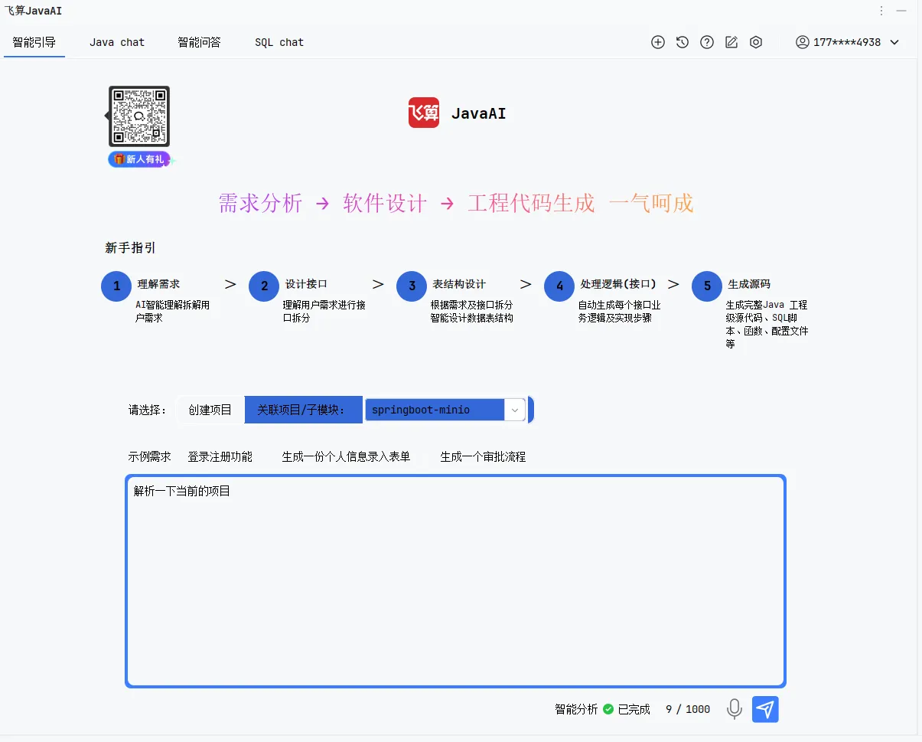Select the 关联项目/子模块 option

303,410
